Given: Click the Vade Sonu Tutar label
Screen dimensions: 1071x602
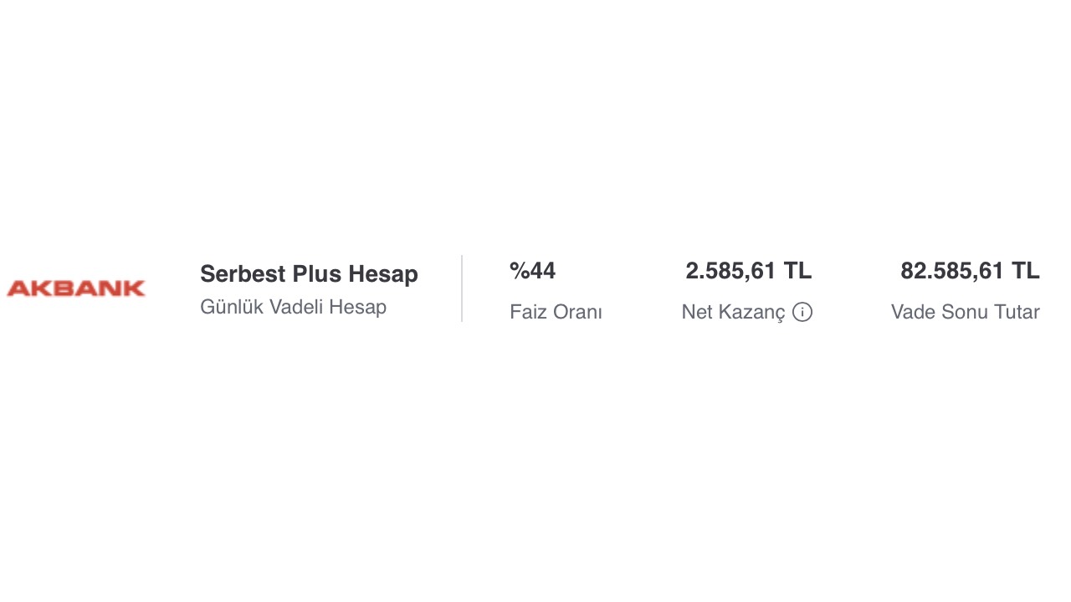Looking at the screenshot, I should pos(965,313).
